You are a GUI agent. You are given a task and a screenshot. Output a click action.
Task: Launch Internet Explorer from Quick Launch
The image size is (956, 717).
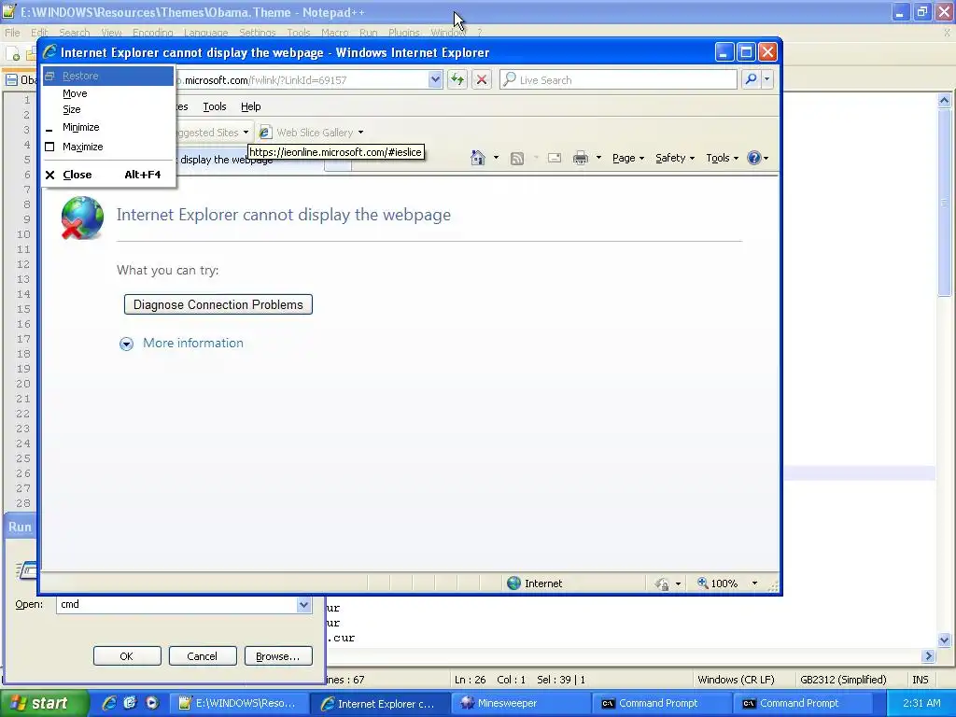tap(109, 703)
